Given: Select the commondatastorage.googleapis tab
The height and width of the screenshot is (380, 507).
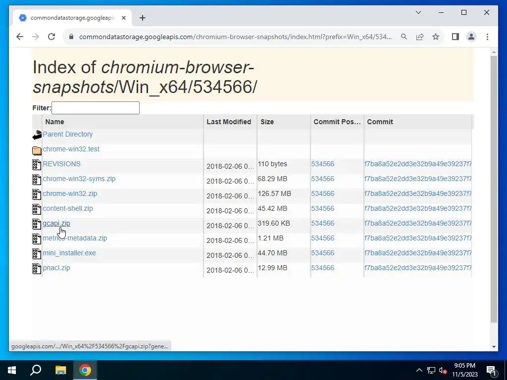Looking at the screenshot, I should [72, 18].
